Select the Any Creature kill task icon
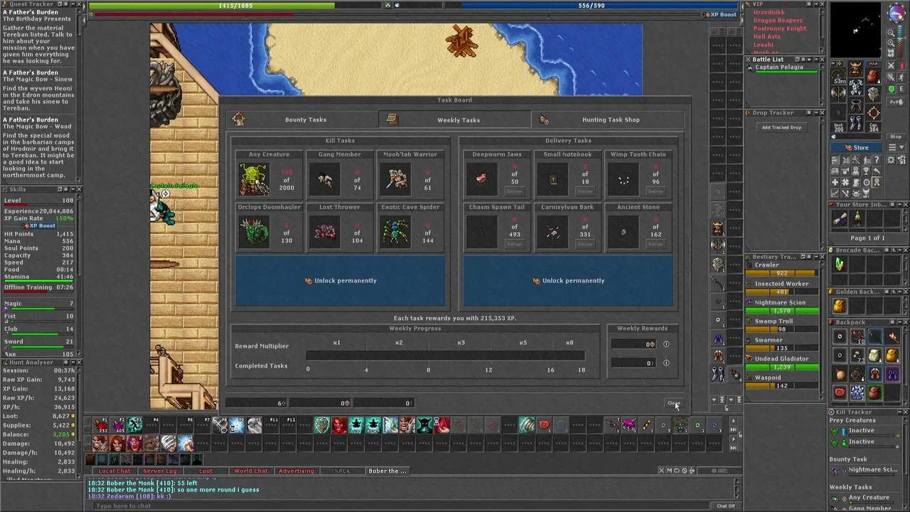This screenshot has height=512, width=910. tap(254, 179)
